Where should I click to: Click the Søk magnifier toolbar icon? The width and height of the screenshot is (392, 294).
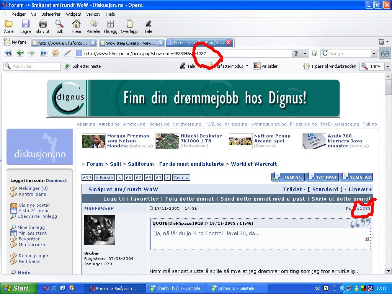(59, 24)
